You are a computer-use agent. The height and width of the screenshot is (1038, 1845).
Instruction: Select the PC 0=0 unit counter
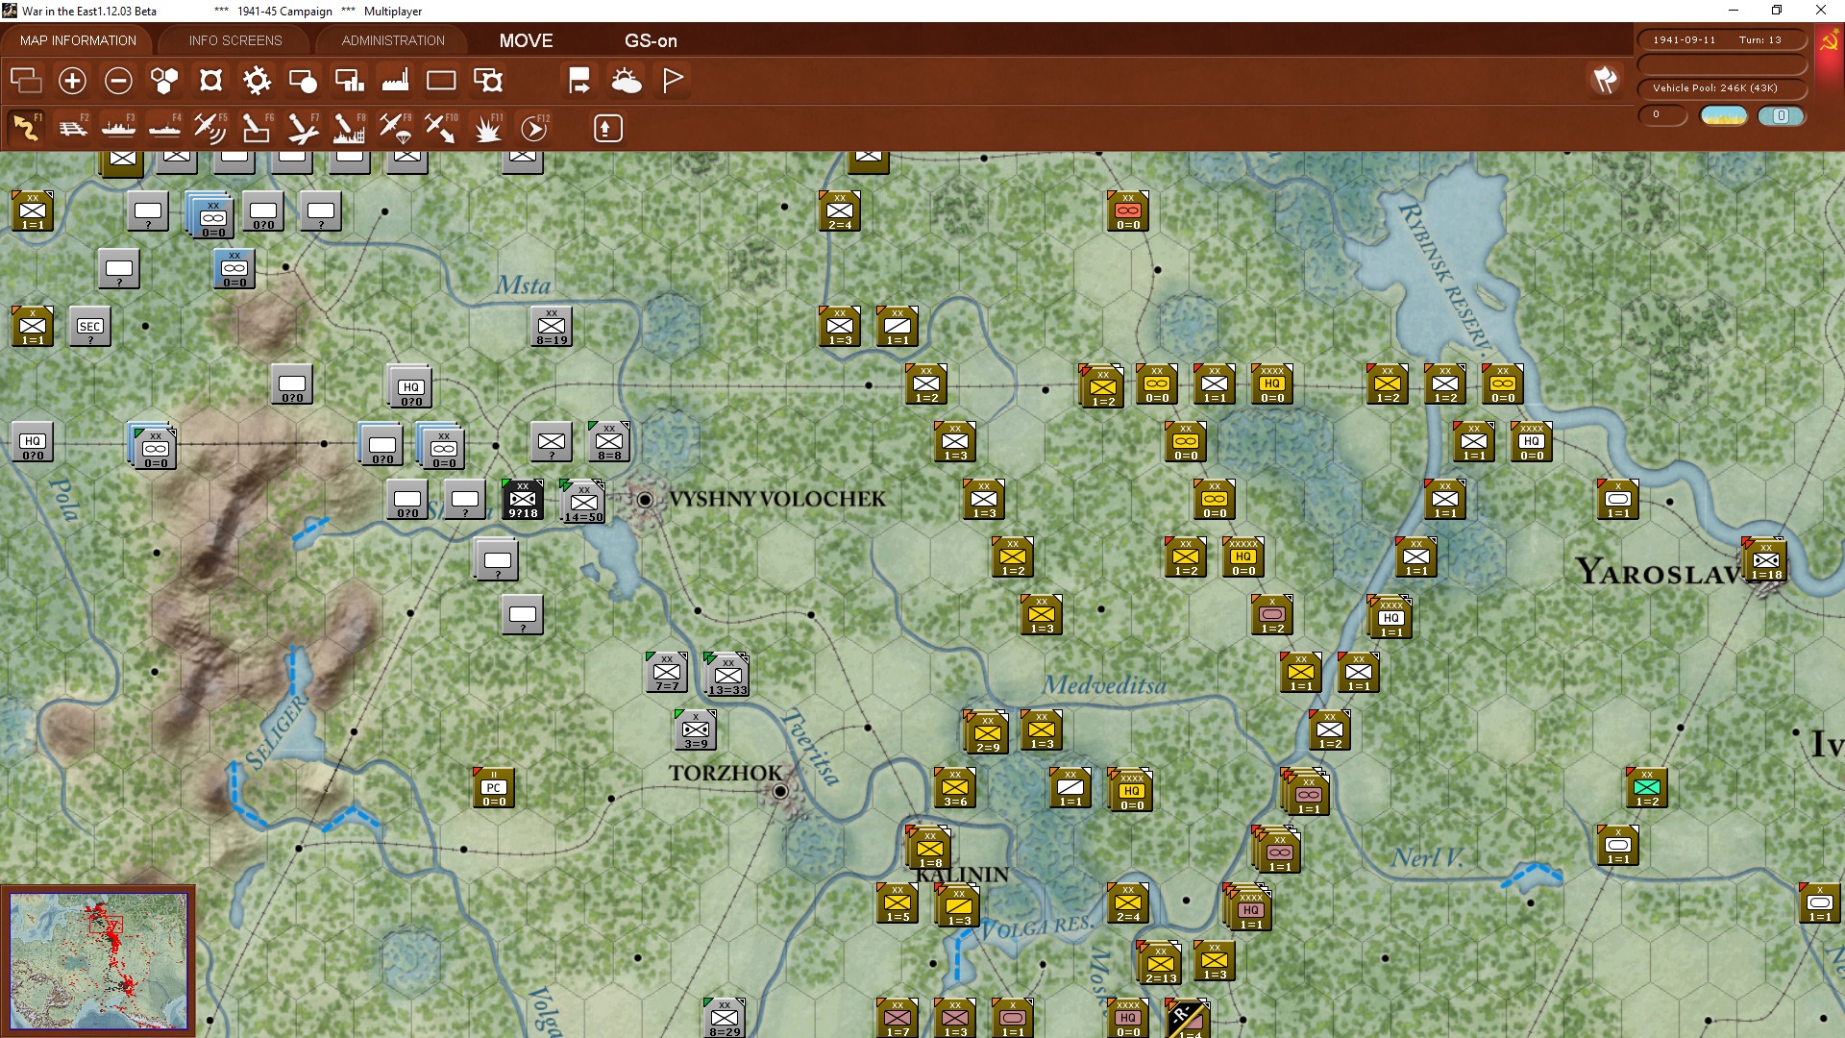[x=494, y=788]
